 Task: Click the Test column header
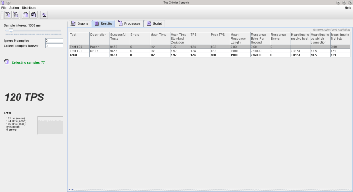click(x=79, y=39)
